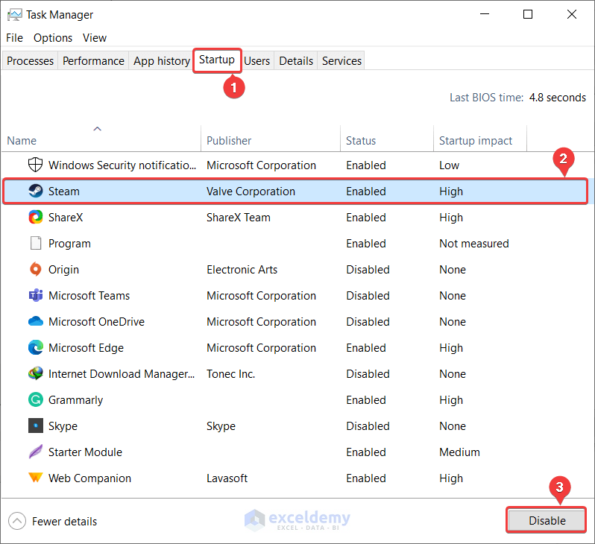Screen dimensions: 595x544
Task: Click the Microsoft Edge icon
Action: point(35,348)
